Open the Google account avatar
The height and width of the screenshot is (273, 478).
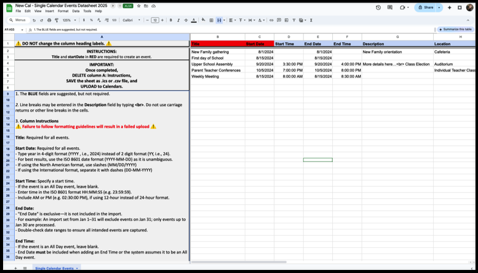pyautogui.click(x=469, y=7)
